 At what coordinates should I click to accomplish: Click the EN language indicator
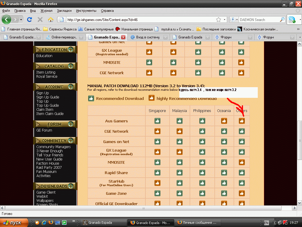[x=266, y=223]
